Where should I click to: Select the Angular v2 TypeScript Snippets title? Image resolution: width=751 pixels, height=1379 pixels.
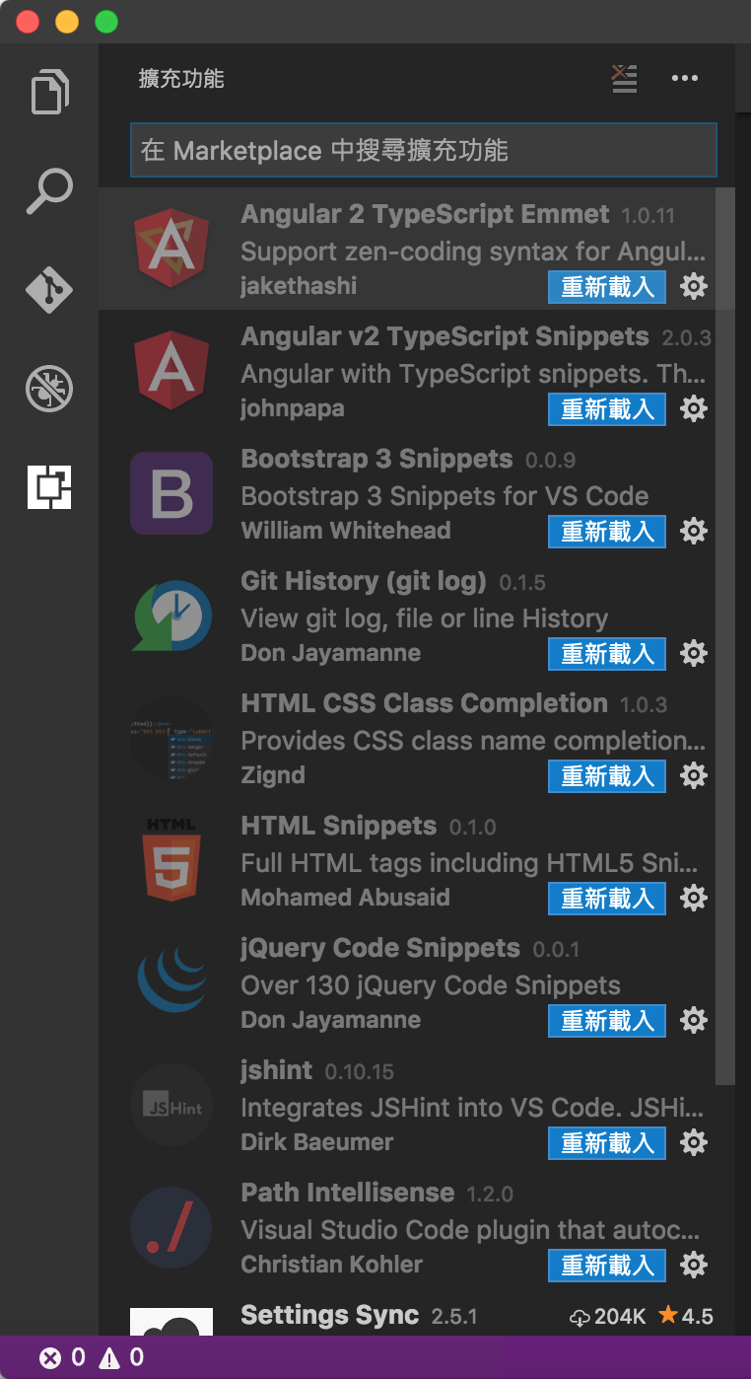point(444,337)
